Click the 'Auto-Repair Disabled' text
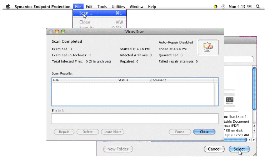Viewport: 265px width, 159px height. (x=176, y=42)
